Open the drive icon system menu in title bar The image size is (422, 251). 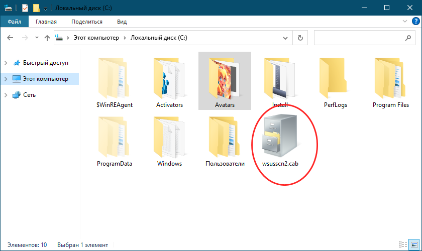[9, 8]
